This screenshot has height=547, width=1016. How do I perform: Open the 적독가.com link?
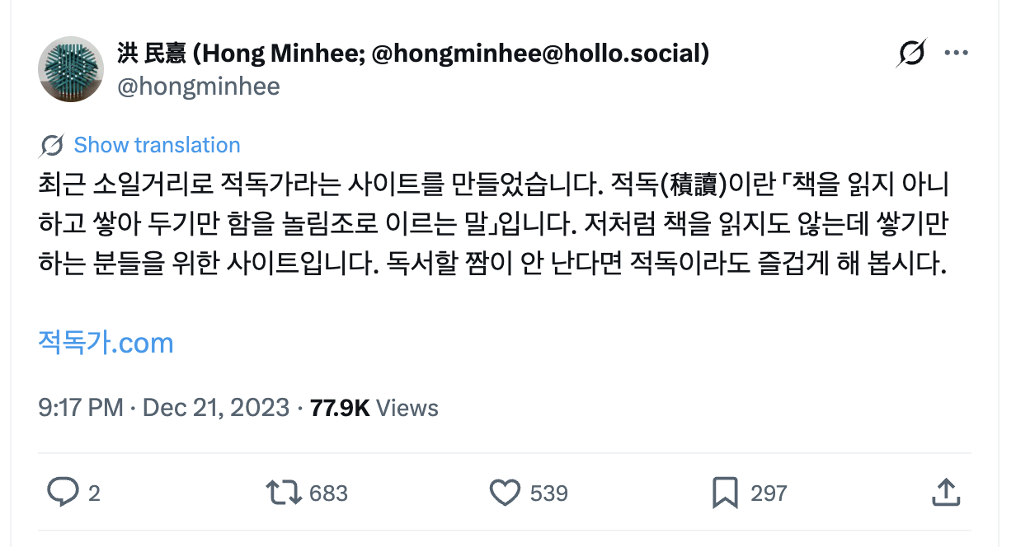click(x=106, y=342)
